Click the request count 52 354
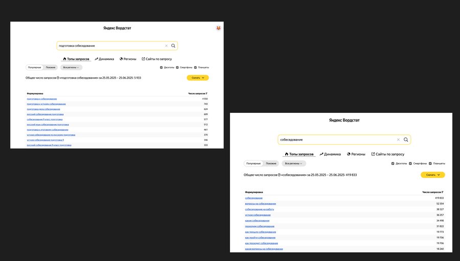The width and height of the screenshot is (460, 261). [440, 204]
